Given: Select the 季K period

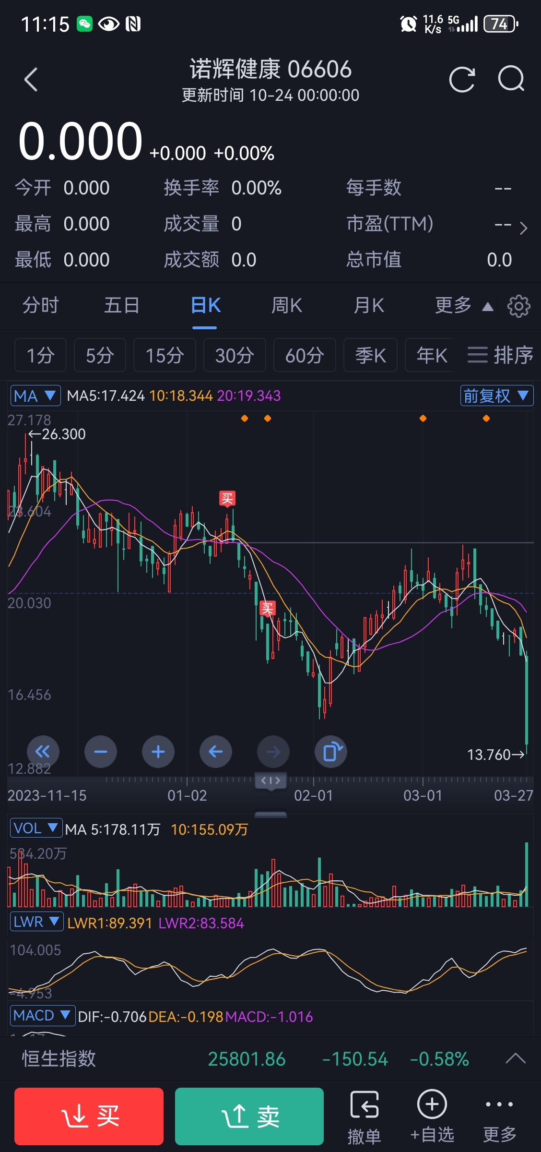Looking at the screenshot, I should 370,355.
